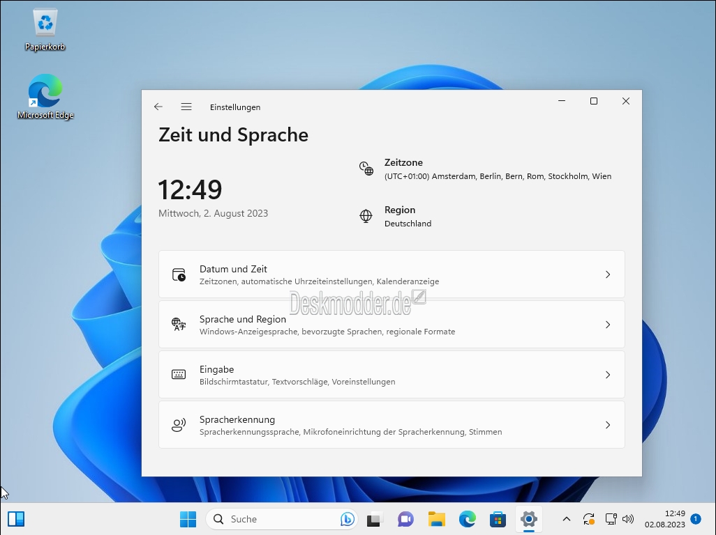Open the hamburger navigation menu

click(186, 107)
